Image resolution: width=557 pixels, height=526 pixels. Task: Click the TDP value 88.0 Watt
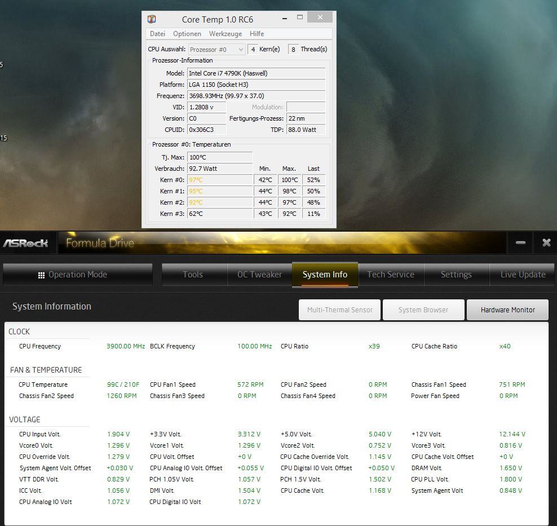point(306,130)
